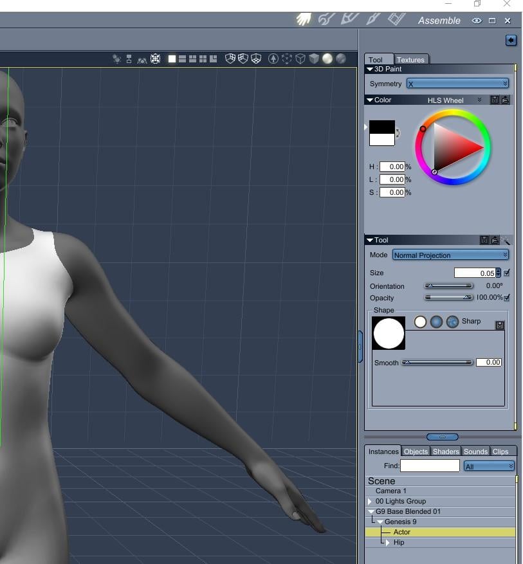Screen dimensions: 523x564
Task: Click inside the HLS color triangle
Action: point(451,147)
